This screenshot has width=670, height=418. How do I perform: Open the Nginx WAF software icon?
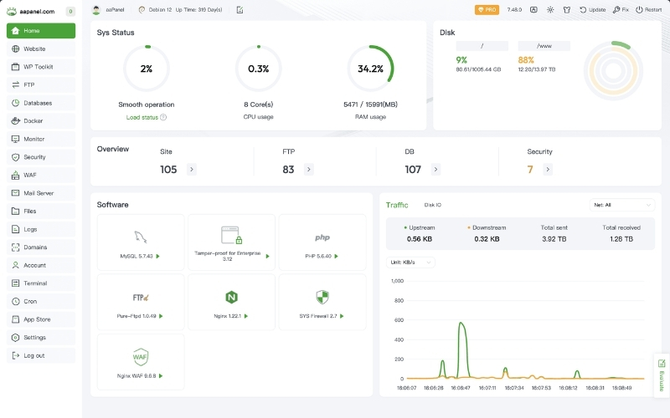(x=141, y=357)
